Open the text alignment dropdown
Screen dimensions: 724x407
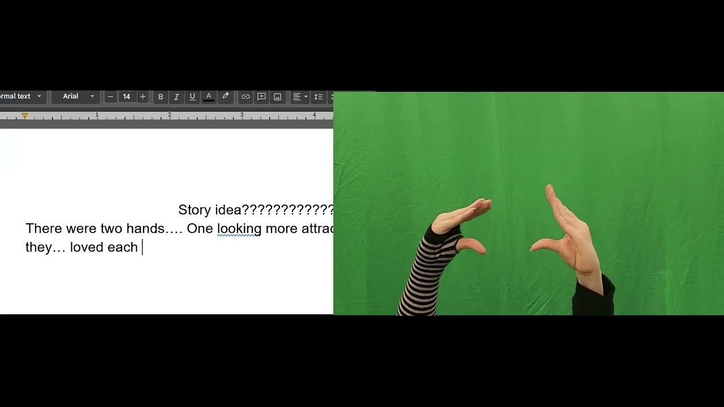pos(300,97)
